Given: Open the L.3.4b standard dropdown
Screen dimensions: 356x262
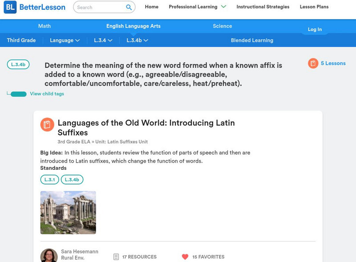Looking at the screenshot, I should (137, 40).
